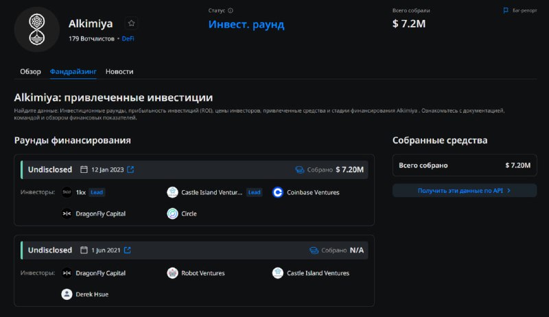Click the Robot Ventures logo
This screenshot has width=549, height=317.
point(172,273)
